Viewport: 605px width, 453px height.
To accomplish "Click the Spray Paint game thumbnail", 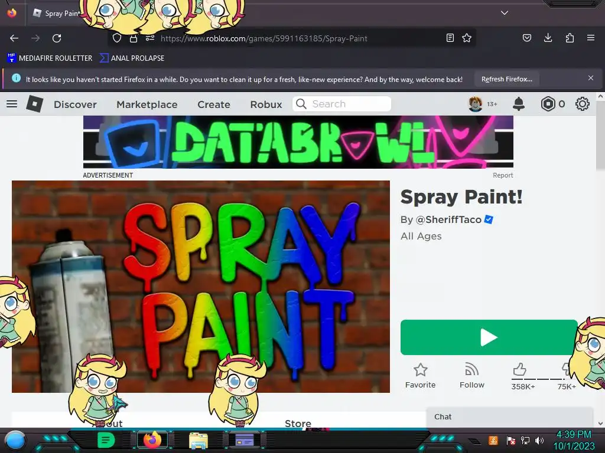I will pos(201,287).
